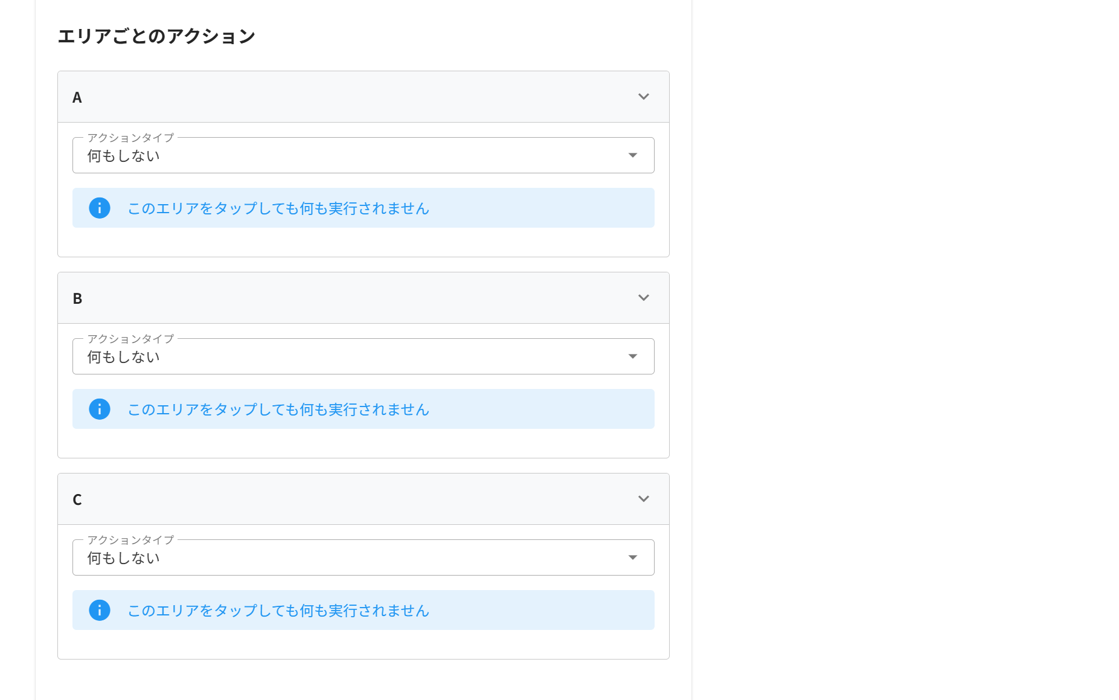Click the エリアごとのアクション heading

156,36
